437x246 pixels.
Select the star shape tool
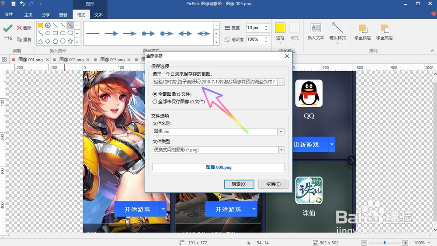[x=70, y=41]
